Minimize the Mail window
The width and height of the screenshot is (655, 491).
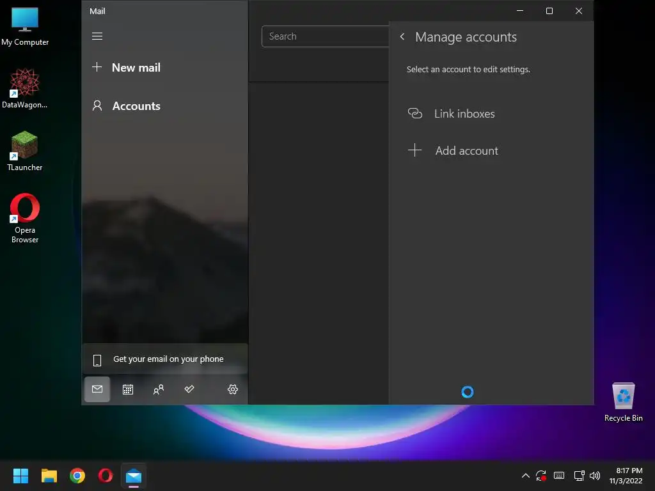(520, 11)
